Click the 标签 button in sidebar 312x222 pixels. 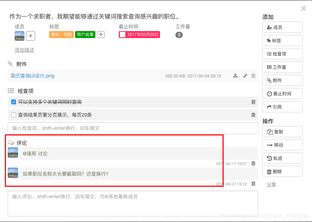[x=282, y=40]
